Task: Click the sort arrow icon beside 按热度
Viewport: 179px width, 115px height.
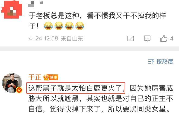Action: pos(151,62)
